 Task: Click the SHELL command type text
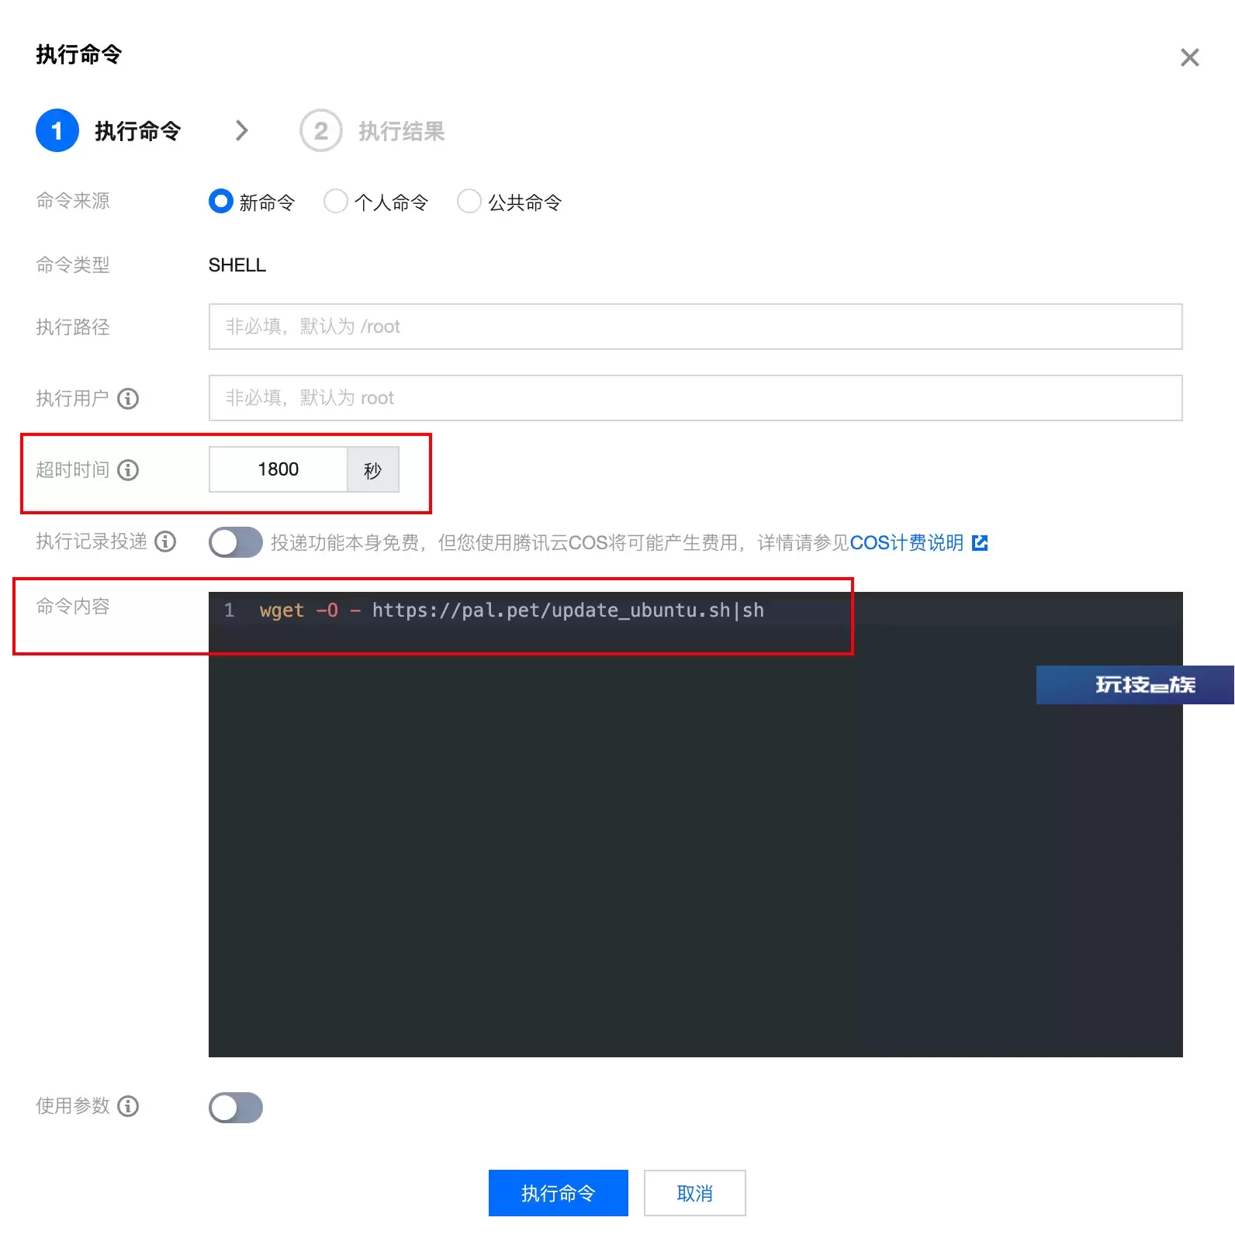[x=237, y=265]
